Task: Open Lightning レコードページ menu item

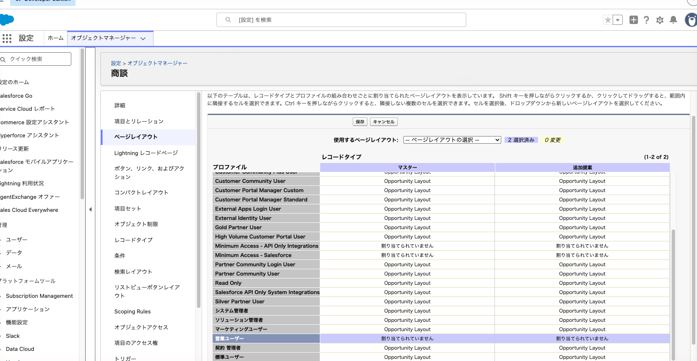Action: (x=146, y=153)
